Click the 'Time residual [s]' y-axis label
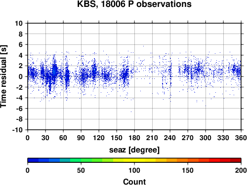This screenshot has height=185, width=247. point(3,76)
